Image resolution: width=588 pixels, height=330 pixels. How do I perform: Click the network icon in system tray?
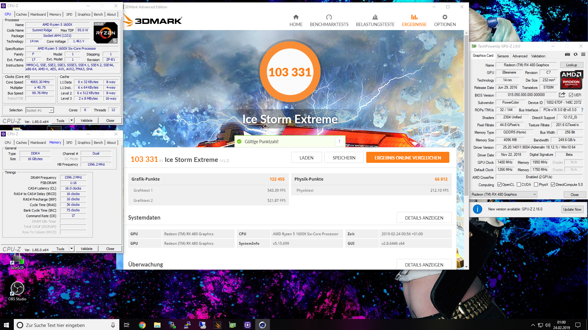[540, 325]
